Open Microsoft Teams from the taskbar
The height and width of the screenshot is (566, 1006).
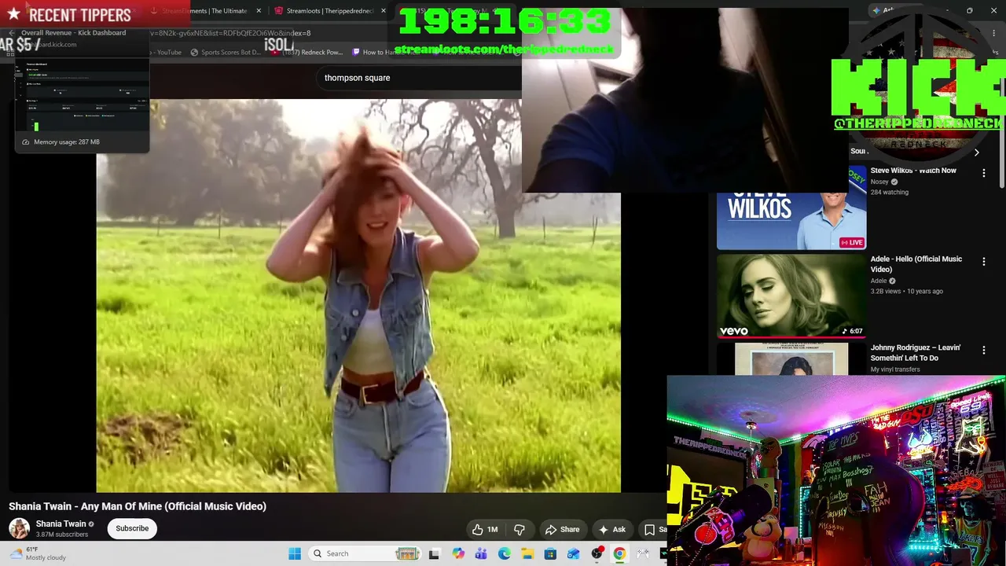[481, 553]
